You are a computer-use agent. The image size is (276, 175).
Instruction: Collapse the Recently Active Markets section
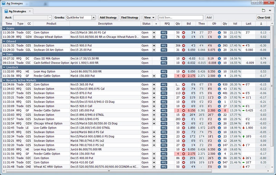coord(4,80)
